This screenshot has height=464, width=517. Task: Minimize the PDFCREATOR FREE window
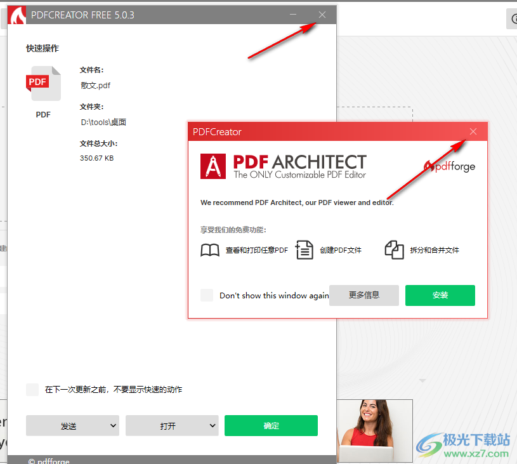(x=293, y=15)
